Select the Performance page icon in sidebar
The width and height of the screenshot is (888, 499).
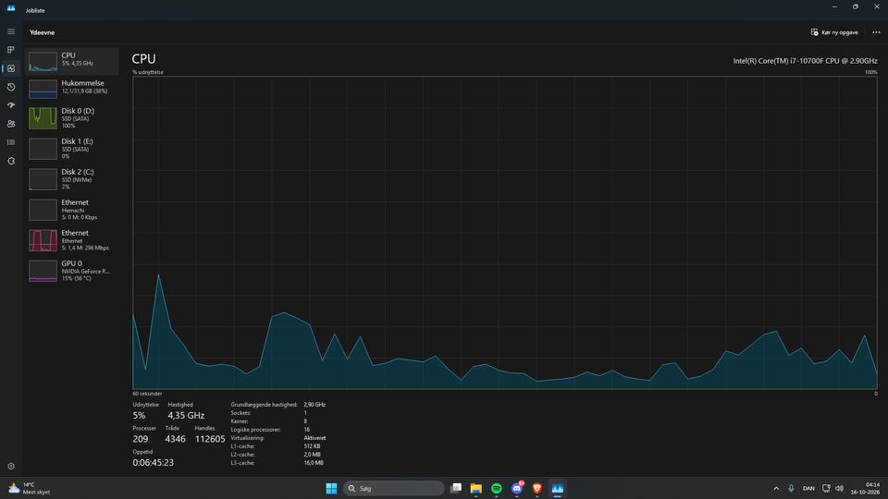(x=11, y=68)
